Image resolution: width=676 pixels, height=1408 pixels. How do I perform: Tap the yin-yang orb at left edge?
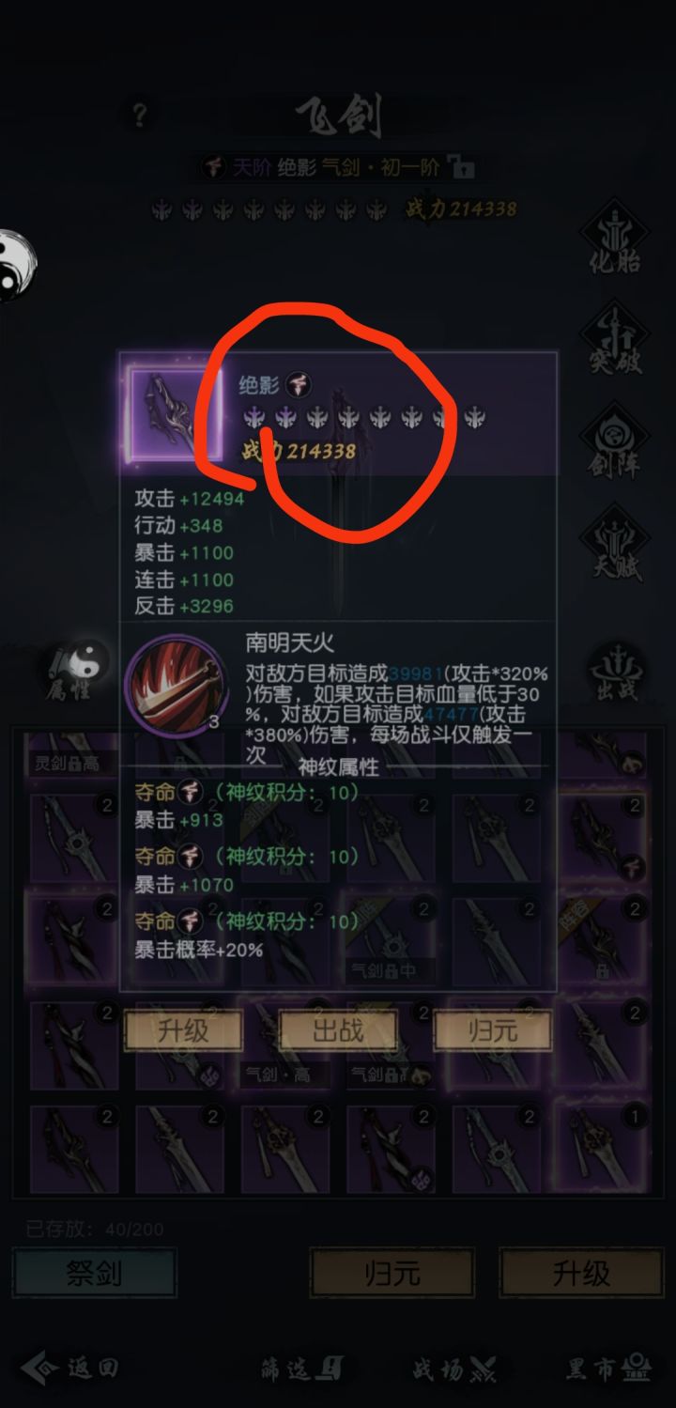click(16, 265)
